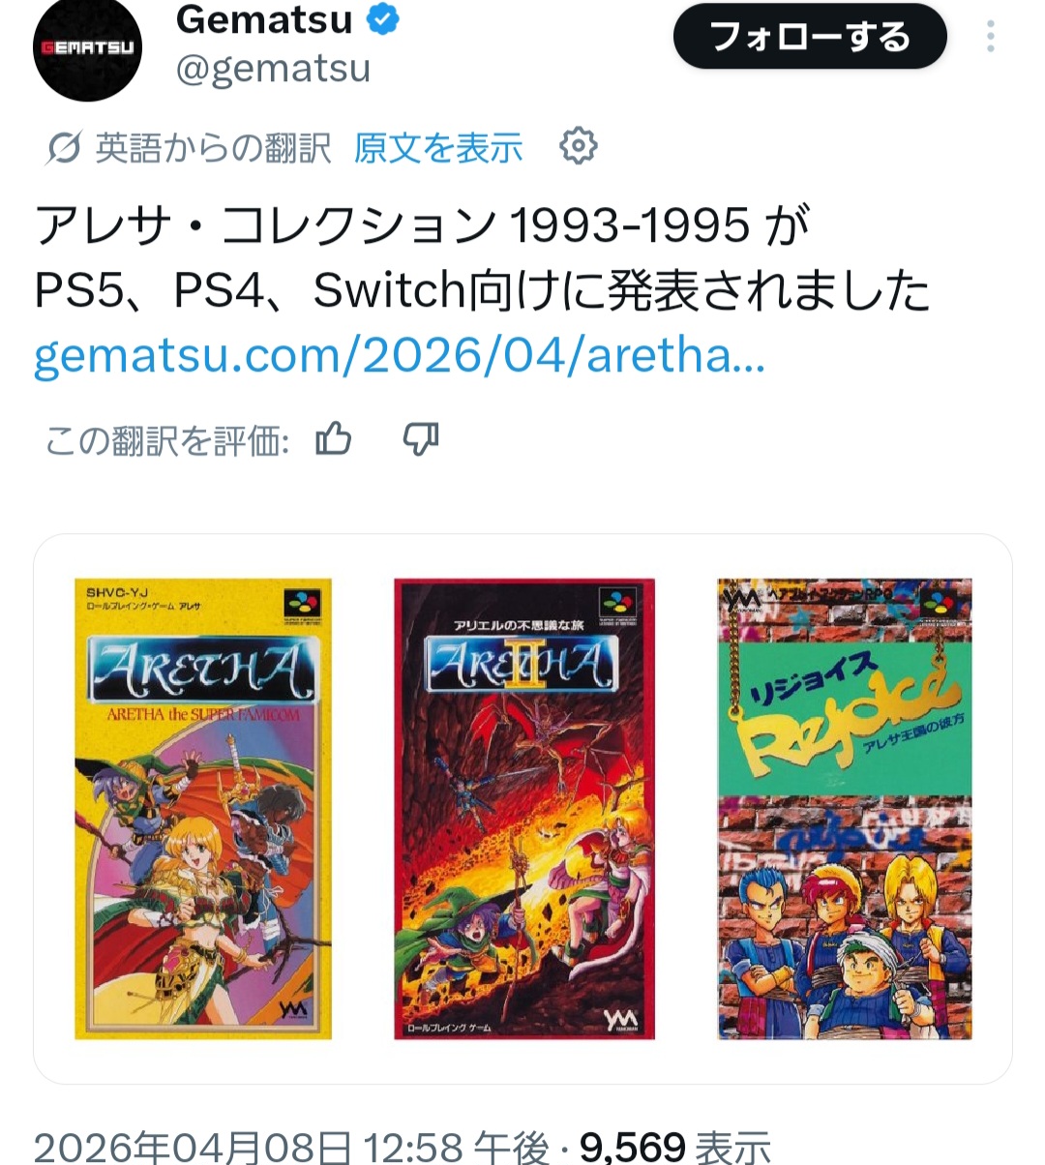Click the translated tweet text
The image size is (1045, 1165).
tap(482, 257)
